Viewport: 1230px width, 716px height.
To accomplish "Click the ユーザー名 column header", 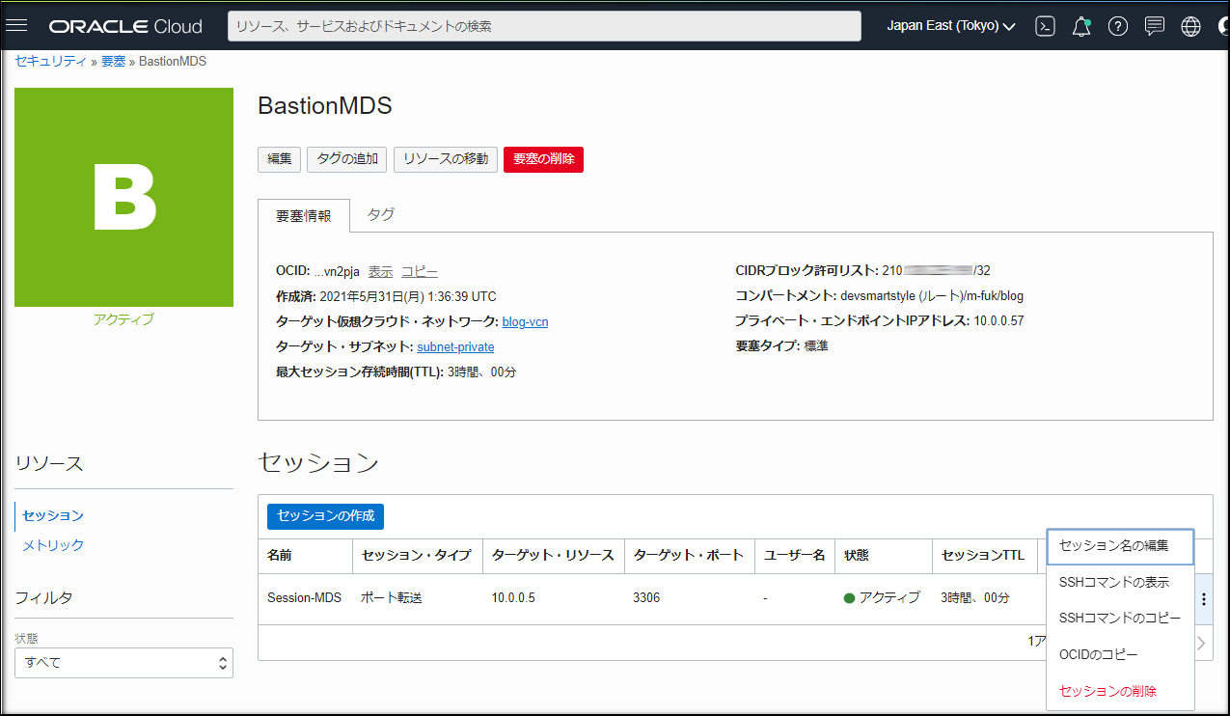I will tap(794, 555).
